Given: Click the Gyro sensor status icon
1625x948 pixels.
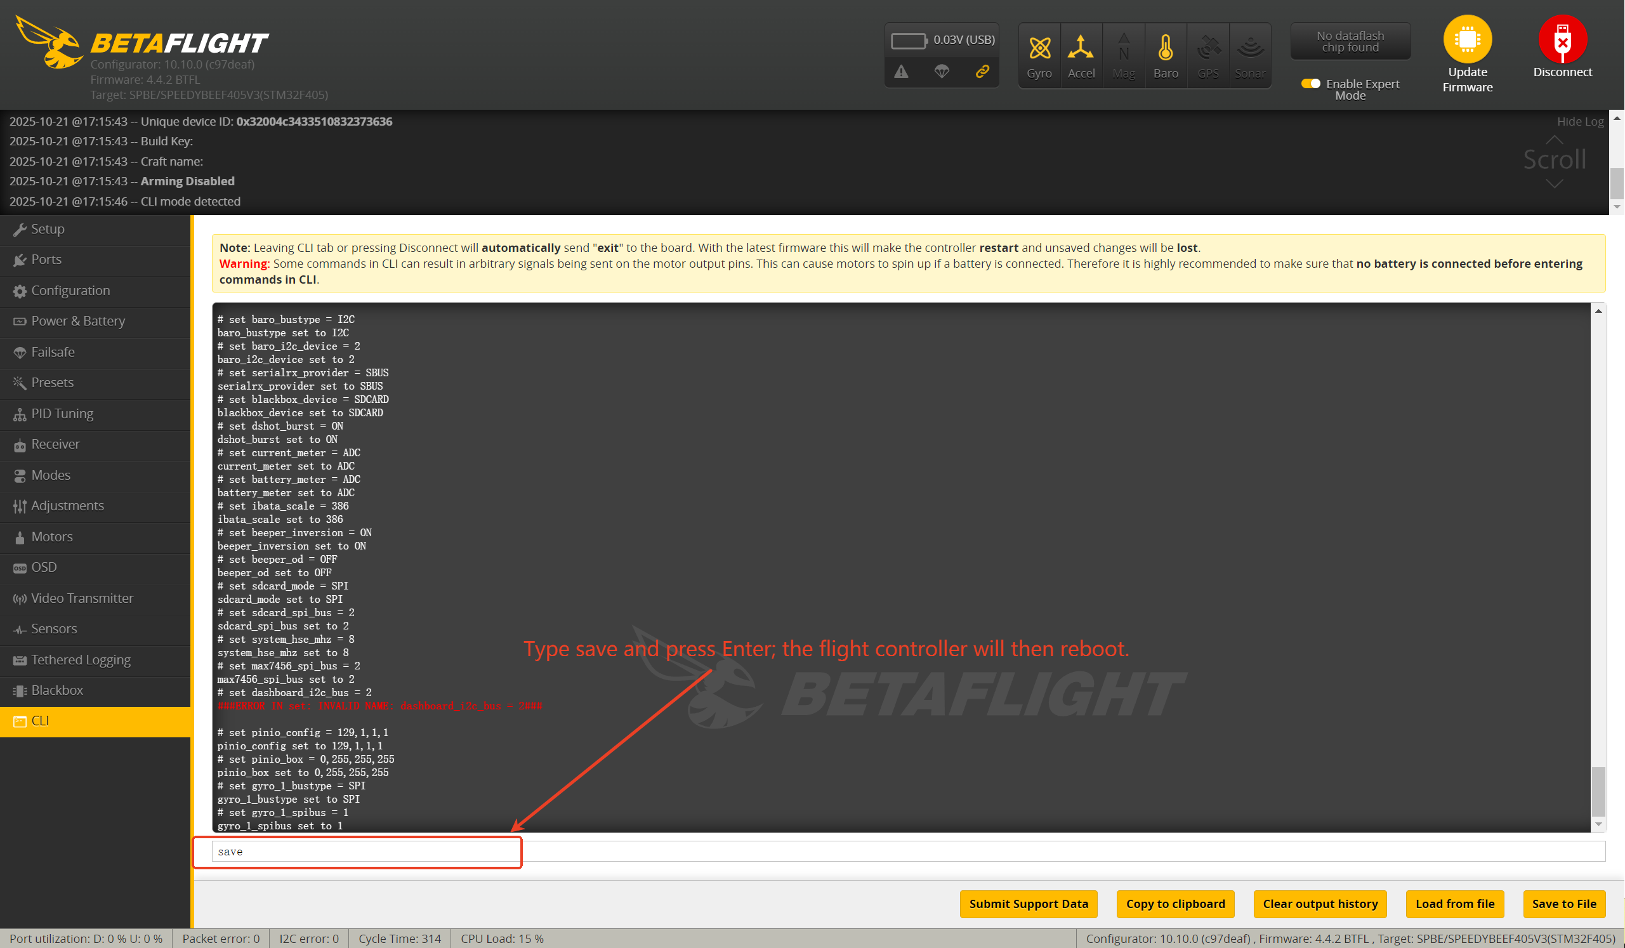Looking at the screenshot, I should coord(1039,48).
